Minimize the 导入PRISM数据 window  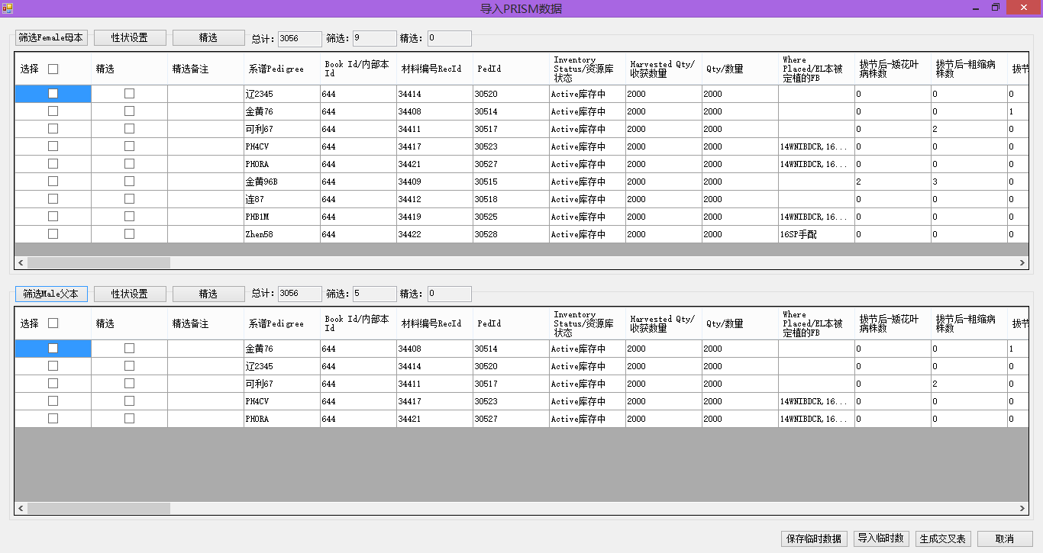coord(976,8)
